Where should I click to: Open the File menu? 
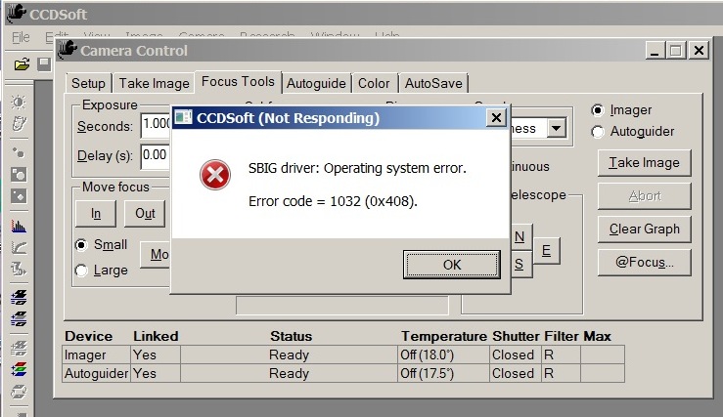click(21, 37)
